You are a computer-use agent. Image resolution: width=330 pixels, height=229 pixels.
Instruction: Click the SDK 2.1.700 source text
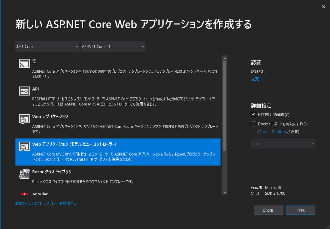tap(275, 193)
